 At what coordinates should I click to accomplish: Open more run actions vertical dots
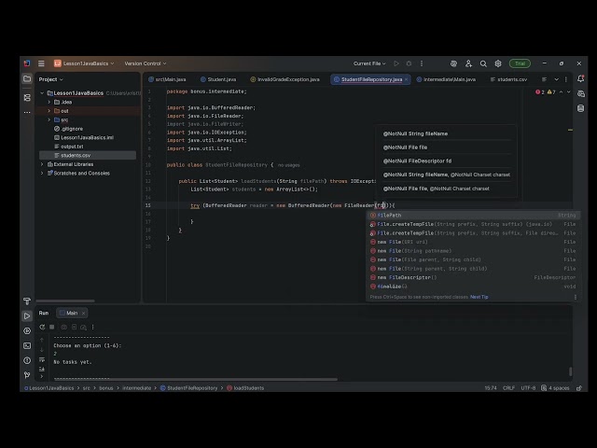(x=422, y=63)
